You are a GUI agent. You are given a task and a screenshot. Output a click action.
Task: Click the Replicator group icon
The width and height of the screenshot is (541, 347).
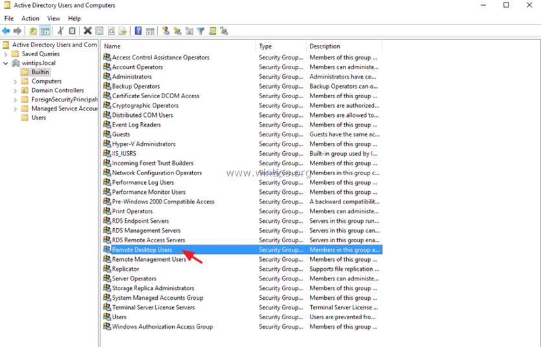click(107, 268)
